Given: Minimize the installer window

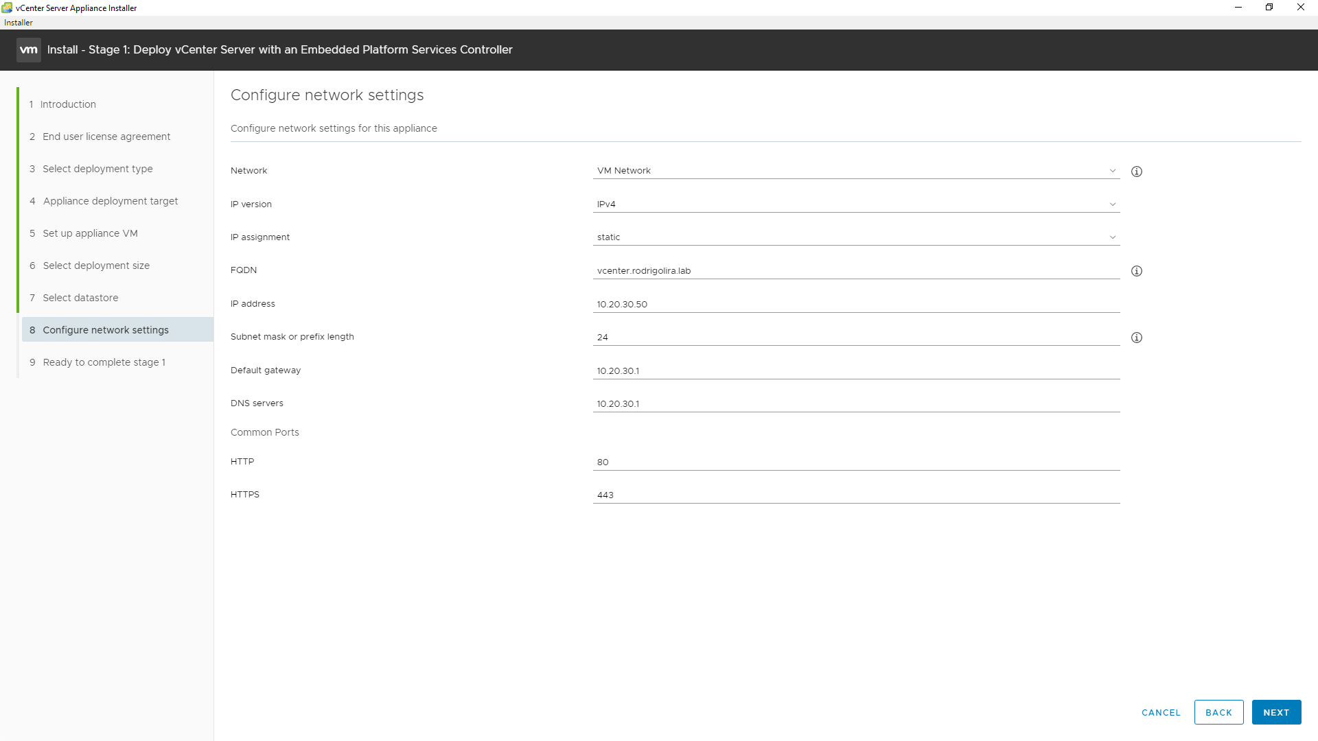Looking at the screenshot, I should (1238, 8).
